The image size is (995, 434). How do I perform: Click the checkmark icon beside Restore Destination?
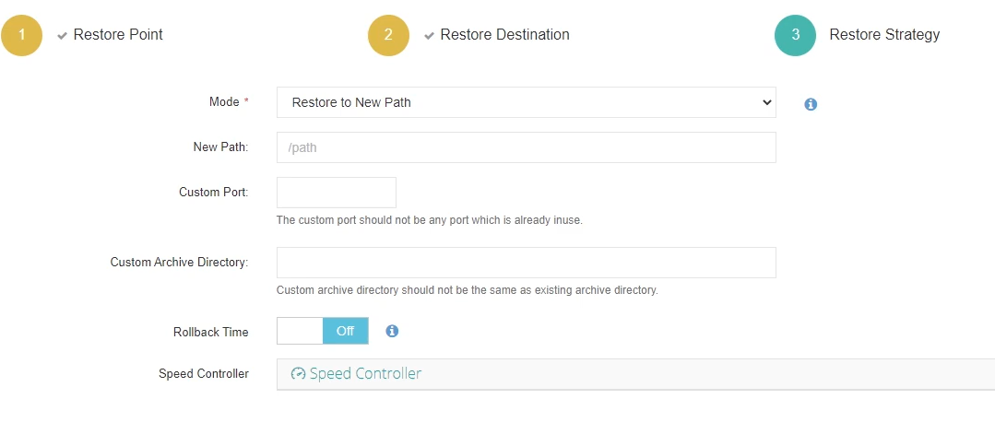pos(429,36)
